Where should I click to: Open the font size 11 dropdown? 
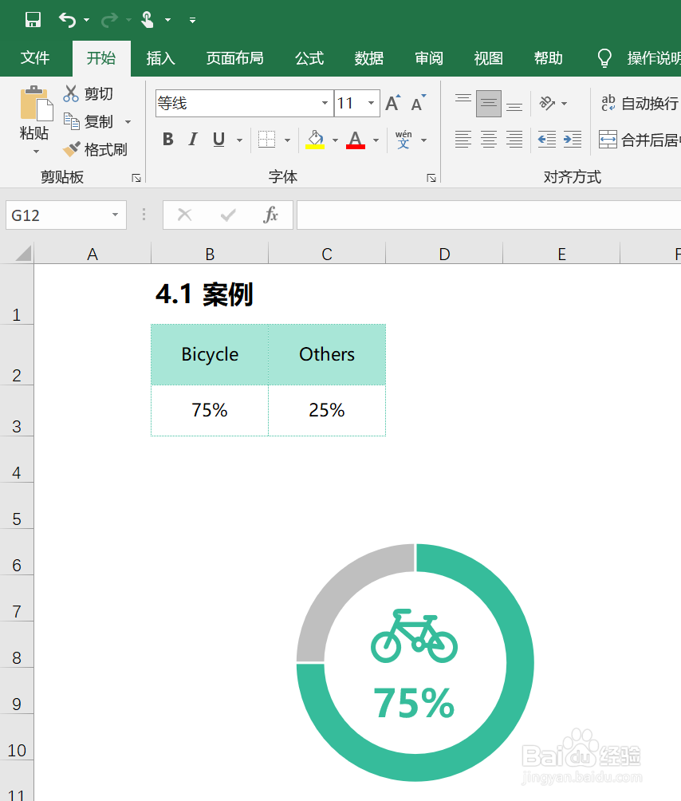tap(371, 103)
